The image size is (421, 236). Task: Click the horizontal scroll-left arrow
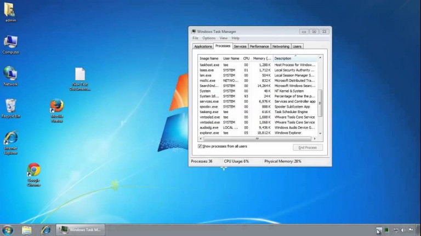201,139
